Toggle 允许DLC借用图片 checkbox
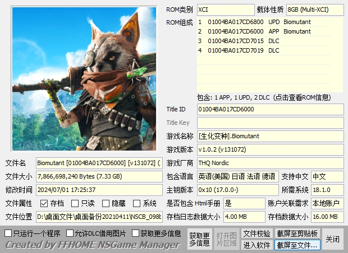Image resolution: width=348 pixels, height=253 pixels. [x=70, y=233]
